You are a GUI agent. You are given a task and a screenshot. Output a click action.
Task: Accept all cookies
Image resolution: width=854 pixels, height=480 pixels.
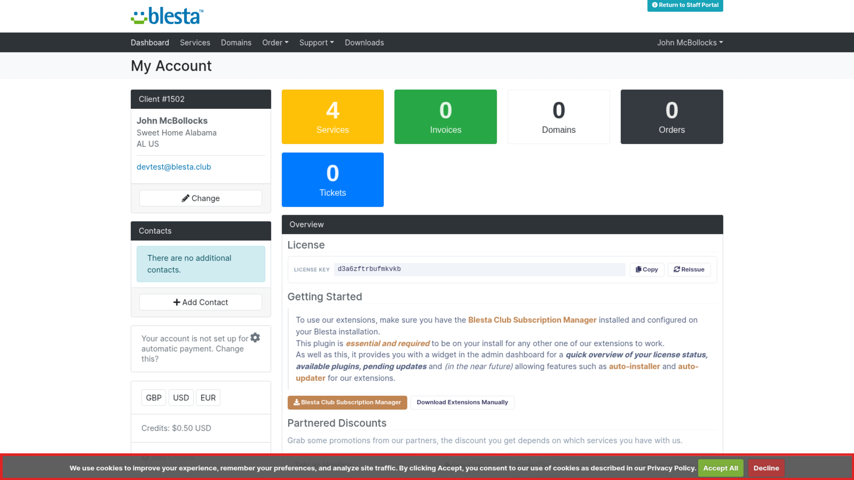coord(721,468)
